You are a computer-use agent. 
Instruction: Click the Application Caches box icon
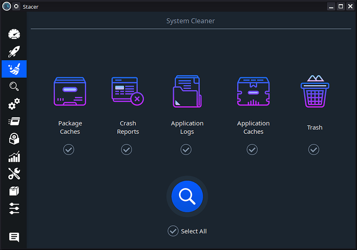click(x=253, y=91)
